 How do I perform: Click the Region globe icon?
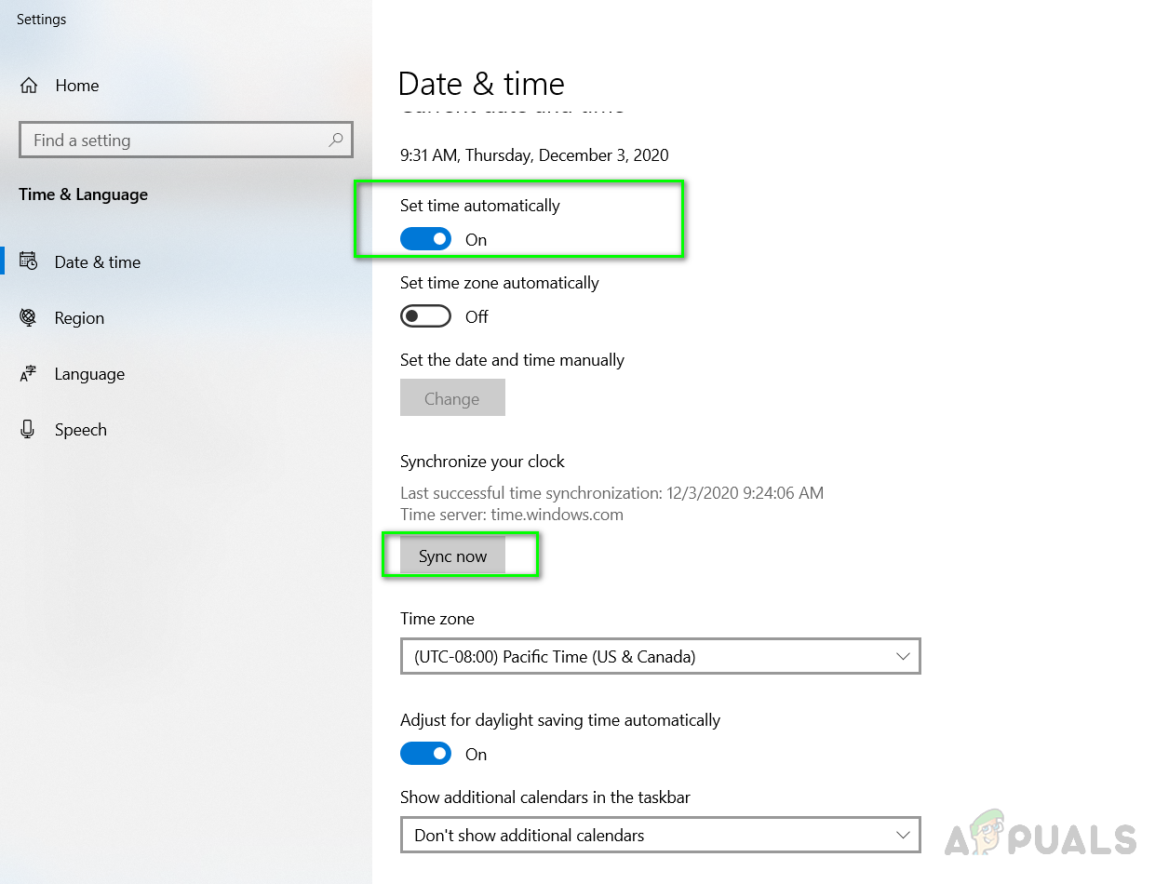pyautogui.click(x=29, y=318)
